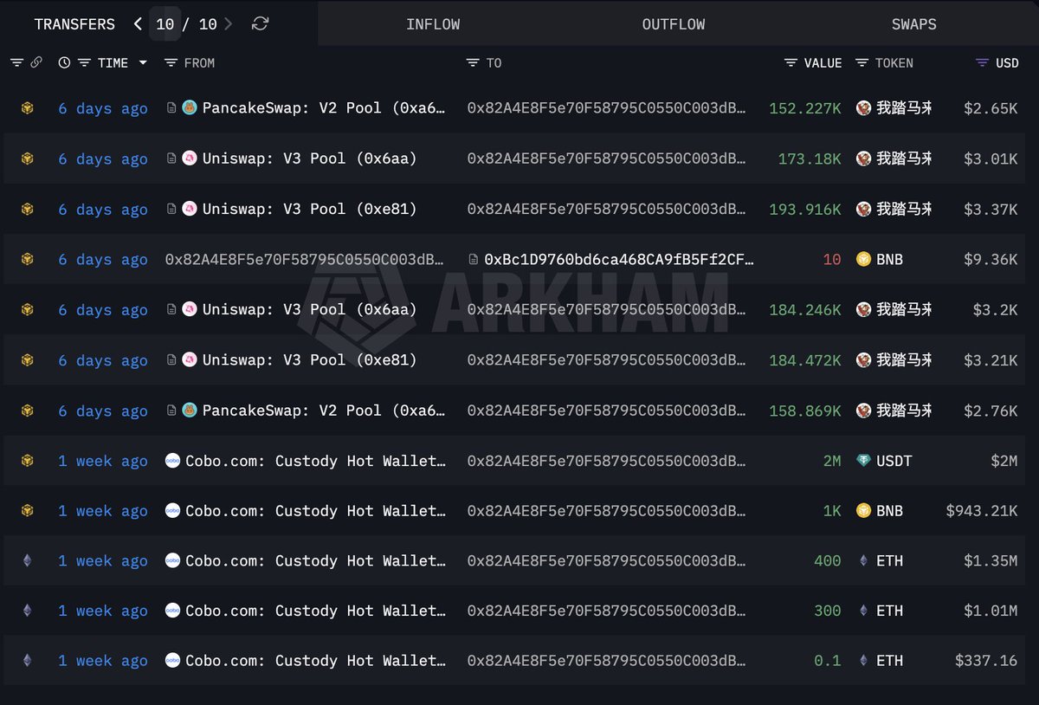1039x705 pixels.
Task: Click BNB chain icon in $2.65K row
Action: coord(27,108)
